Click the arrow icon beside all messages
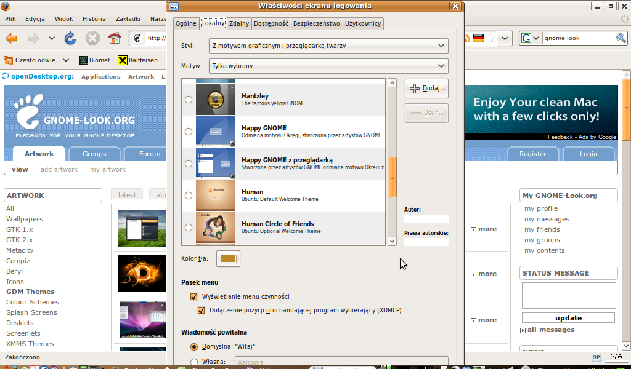 point(523,330)
